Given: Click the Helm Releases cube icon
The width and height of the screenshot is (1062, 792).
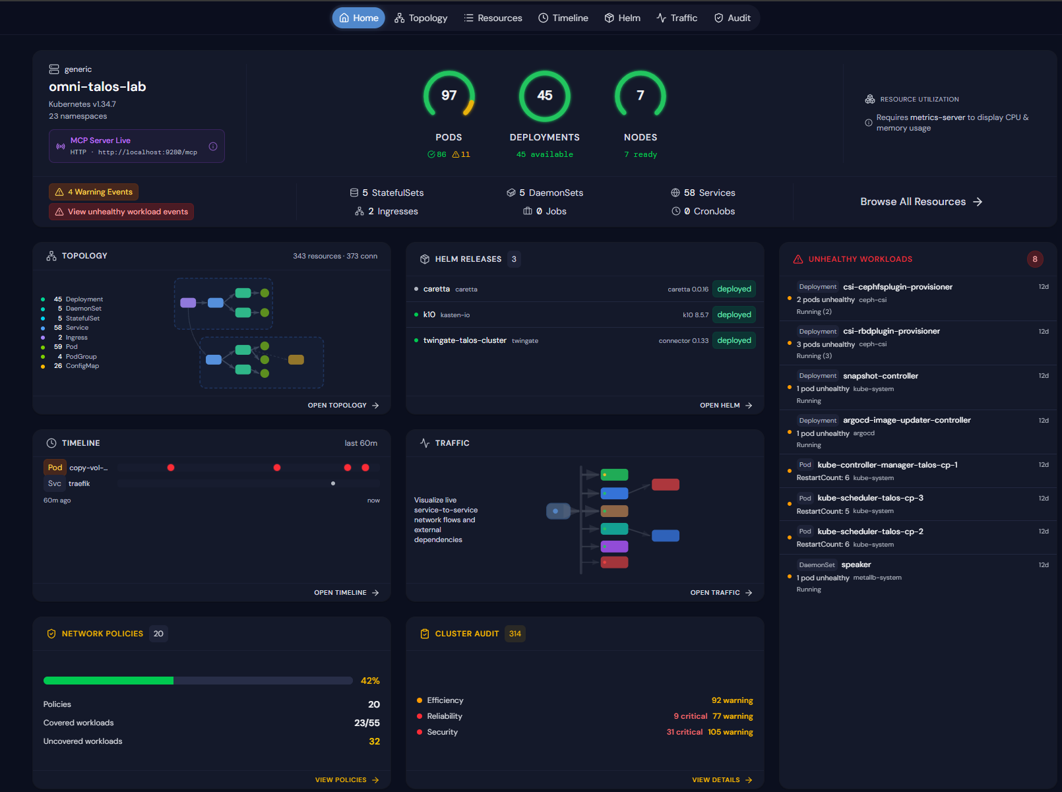Looking at the screenshot, I should click(425, 259).
